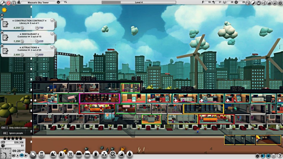Open the decorations vase menu
Viewport: 283px width, 159px height.
click(129, 154)
